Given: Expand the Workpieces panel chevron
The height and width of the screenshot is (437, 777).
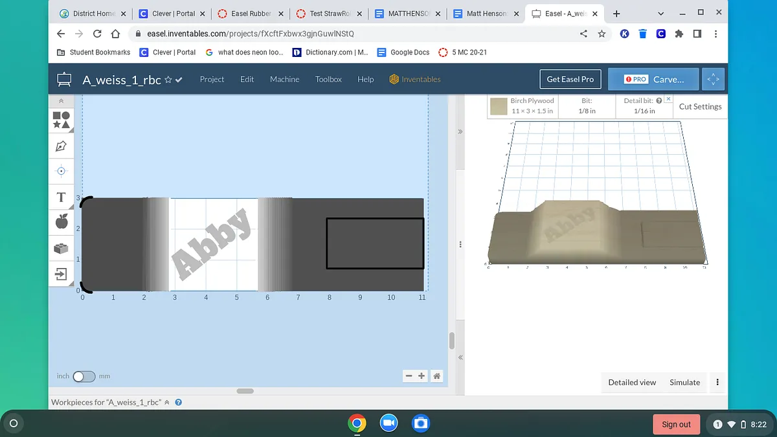Looking at the screenshot, I should click(x=167, y=402).
